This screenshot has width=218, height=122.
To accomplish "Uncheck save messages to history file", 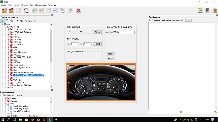I will (x=150, y=20).
